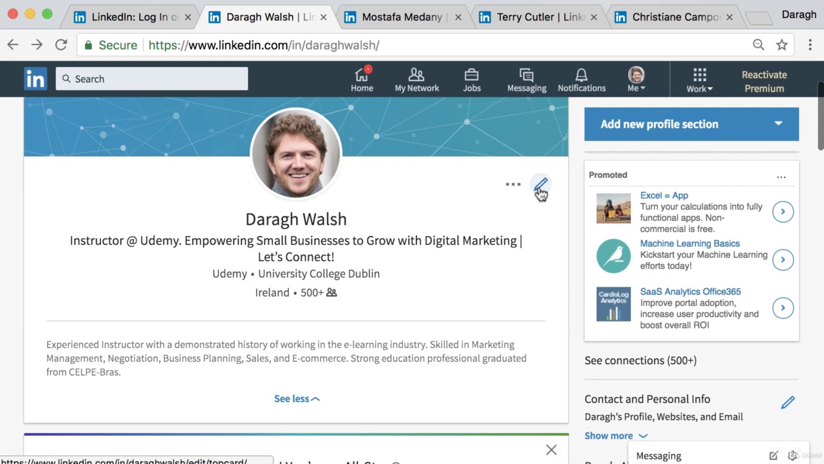Open the Me profile menu
The image size is (824, 464).
tap(636, 79)
